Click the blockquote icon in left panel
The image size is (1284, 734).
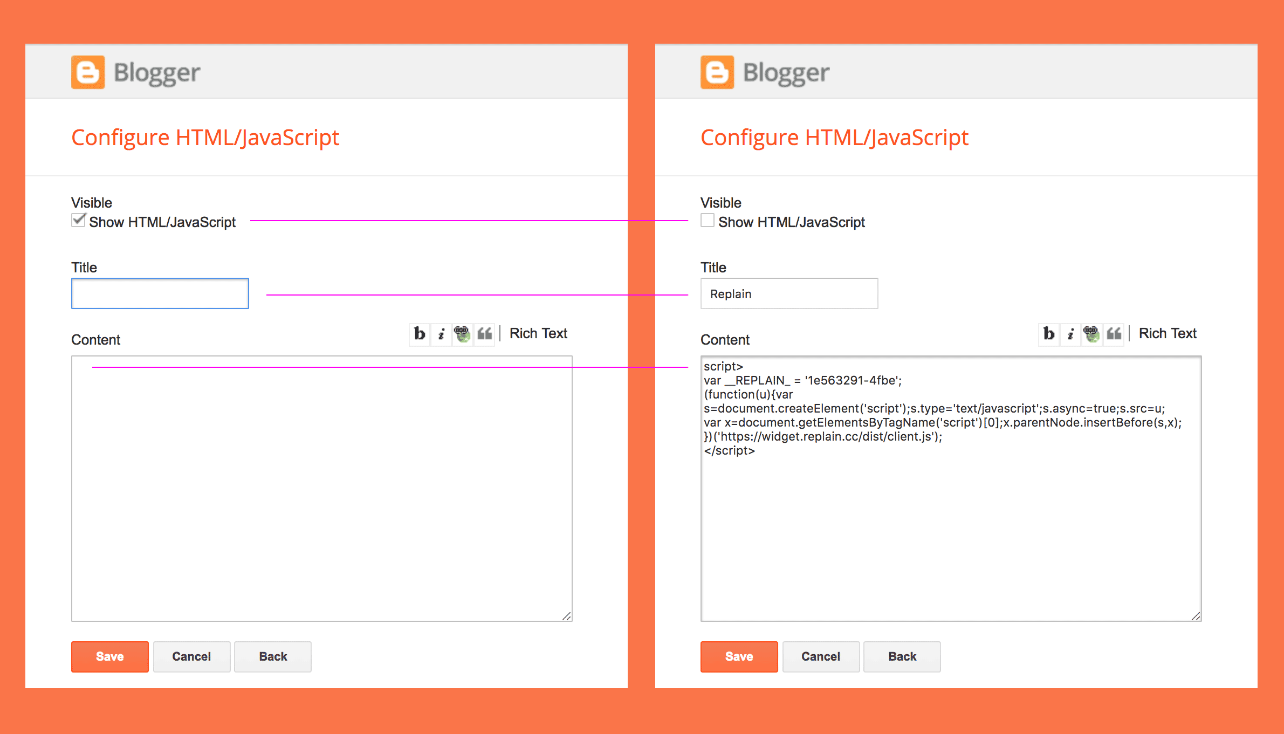484,334
